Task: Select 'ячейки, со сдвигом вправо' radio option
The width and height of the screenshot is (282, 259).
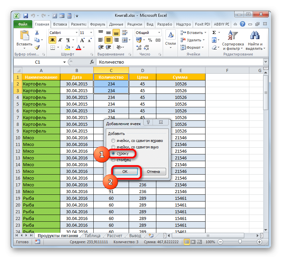Action: [x=114, y=140]
